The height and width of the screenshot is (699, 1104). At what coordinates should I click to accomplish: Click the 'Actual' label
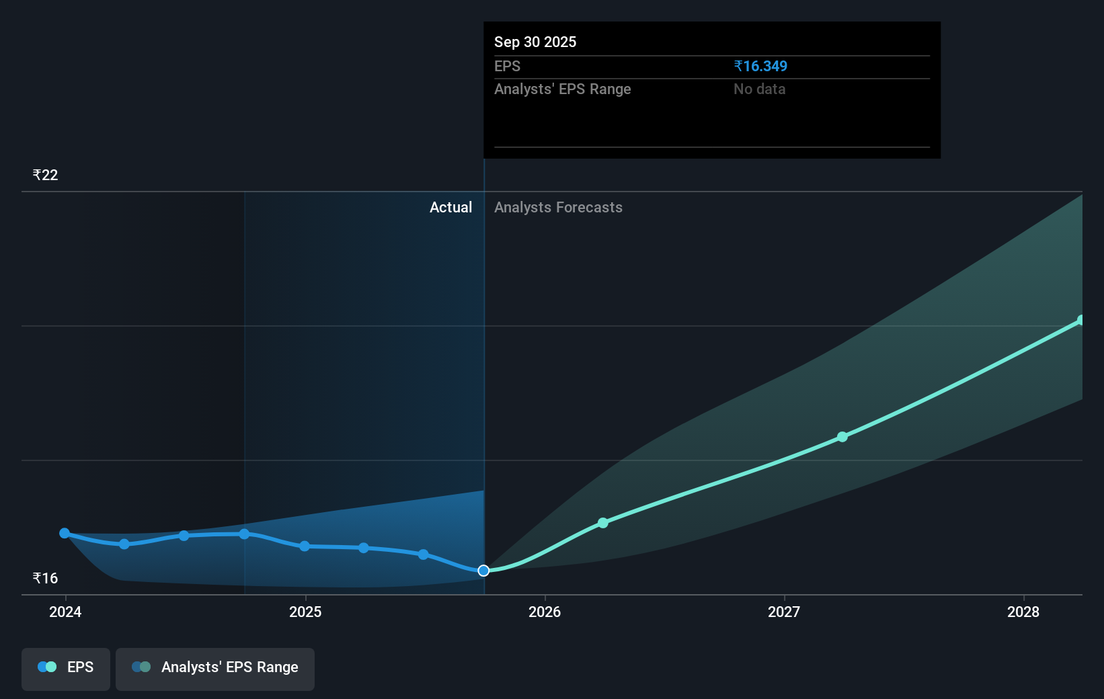coord(450,208)
